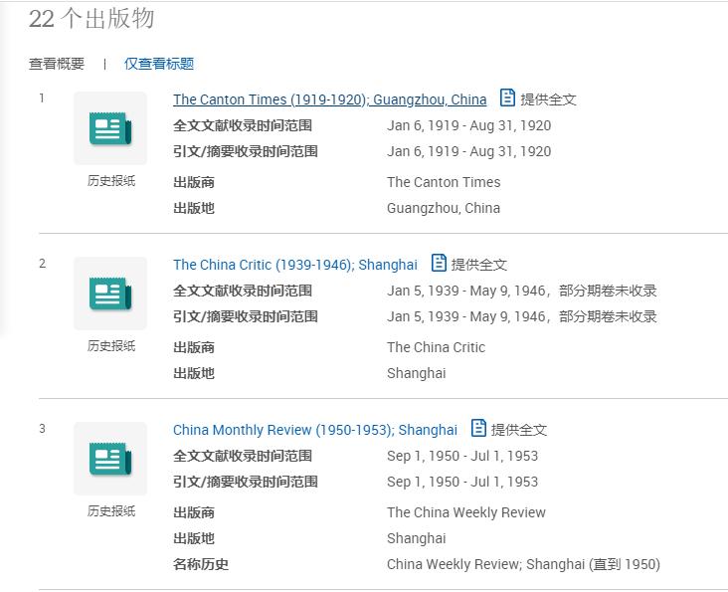Open The Canton Times (1919-1920) title link
728x592 pixels.
329,99
